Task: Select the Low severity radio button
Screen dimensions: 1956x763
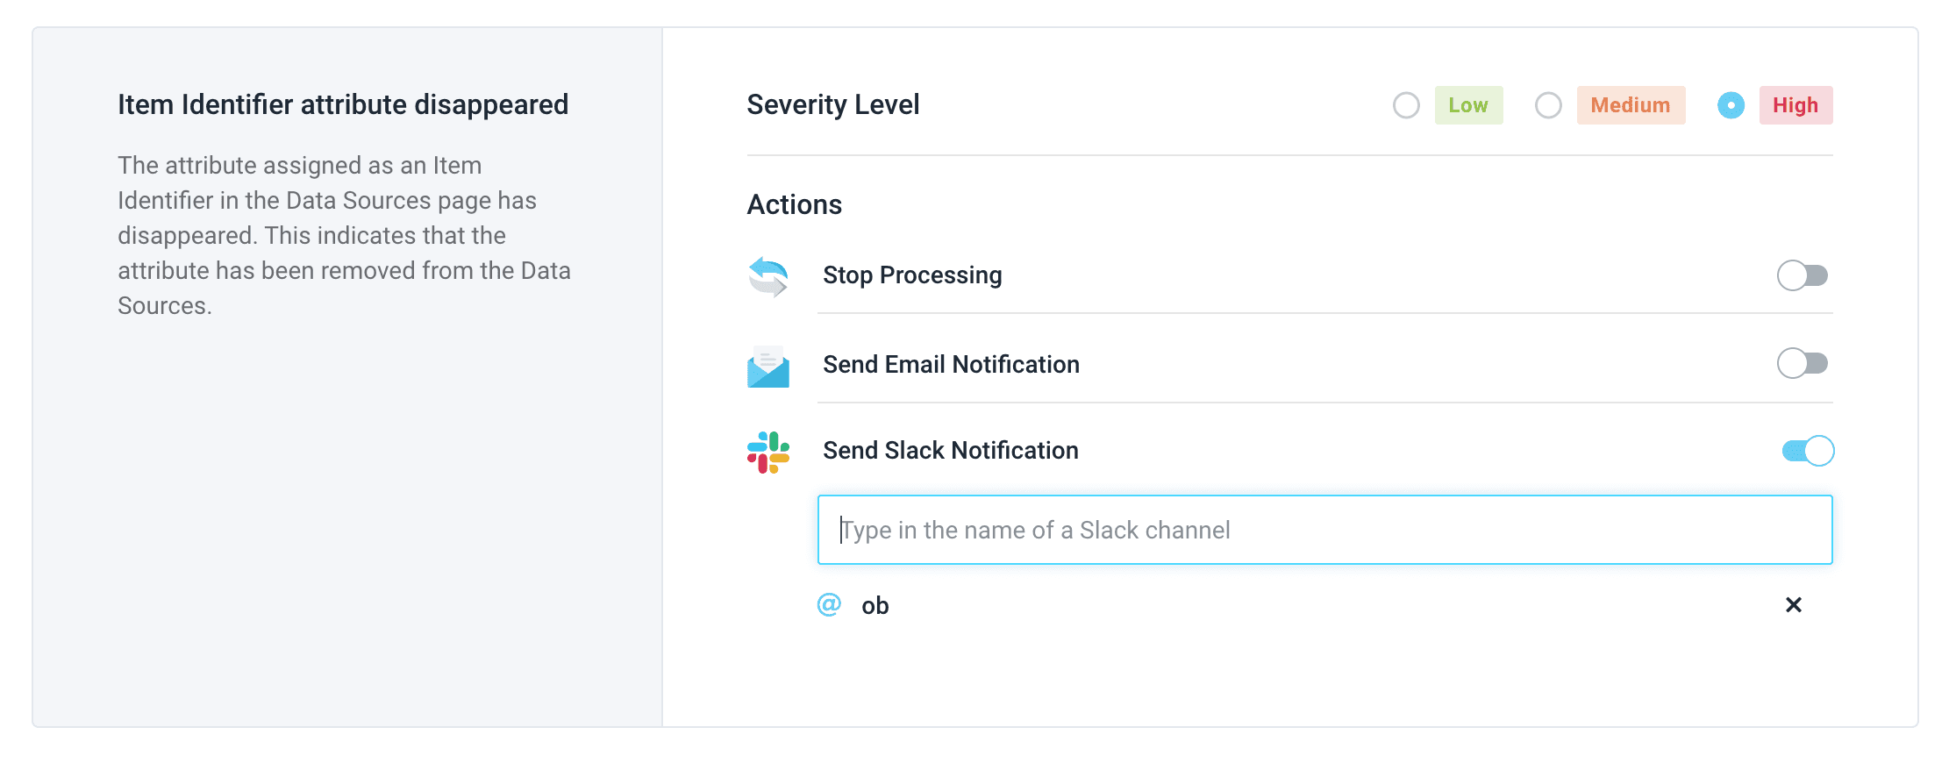Action: pyautogui.click(x=1406, y=105)
